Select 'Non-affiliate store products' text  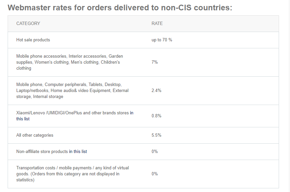click(x=42, y=152)
